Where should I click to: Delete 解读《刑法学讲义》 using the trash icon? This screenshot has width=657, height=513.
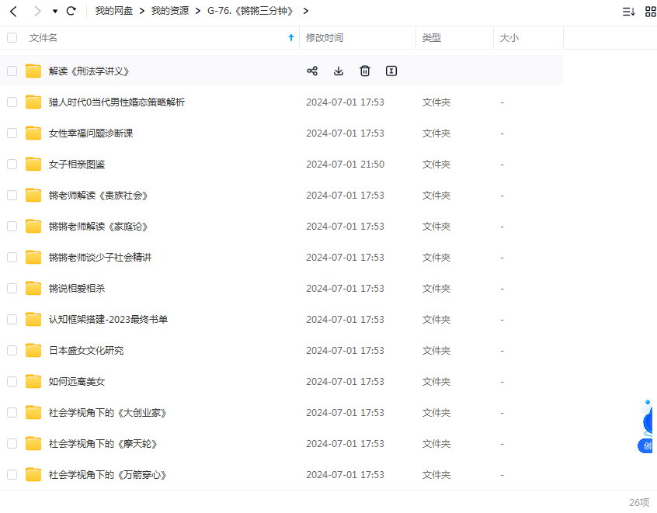point(365,71)
